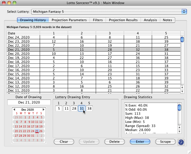Select the Dec 22, 2020 row
The width and height of the screenshot is (191, 154).
tap(94, 46)
